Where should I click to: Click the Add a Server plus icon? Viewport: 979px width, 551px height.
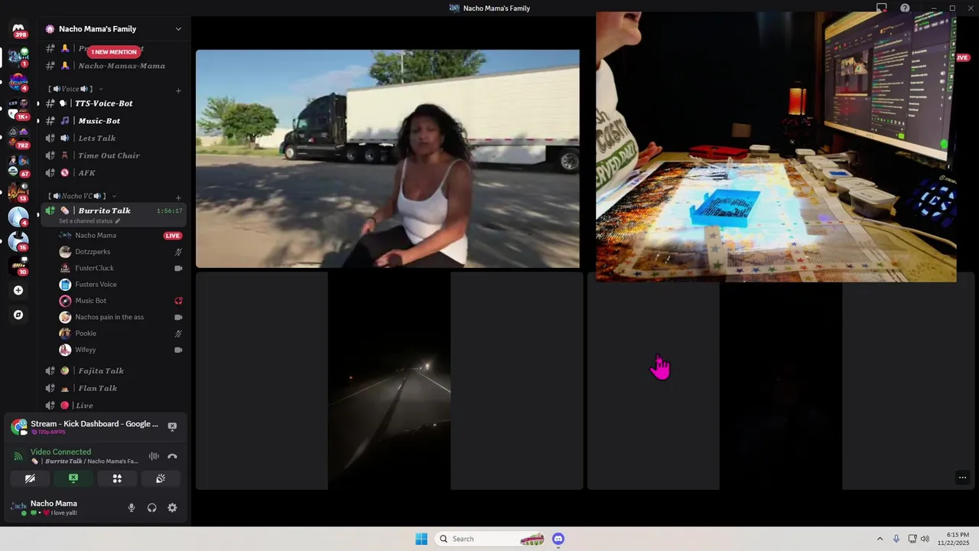tap(18, 290)
